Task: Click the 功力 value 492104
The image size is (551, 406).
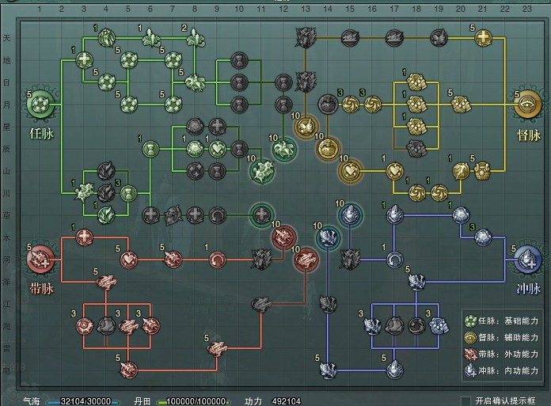Action: (287, 401)
